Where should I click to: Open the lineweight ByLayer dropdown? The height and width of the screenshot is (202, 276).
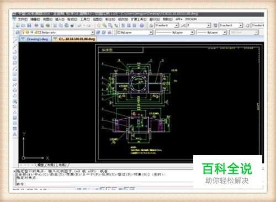(x=225, y=33)
